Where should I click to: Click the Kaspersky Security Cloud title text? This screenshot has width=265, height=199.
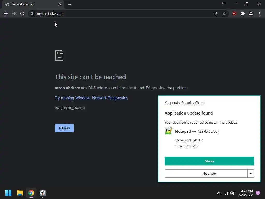point(184,103)
